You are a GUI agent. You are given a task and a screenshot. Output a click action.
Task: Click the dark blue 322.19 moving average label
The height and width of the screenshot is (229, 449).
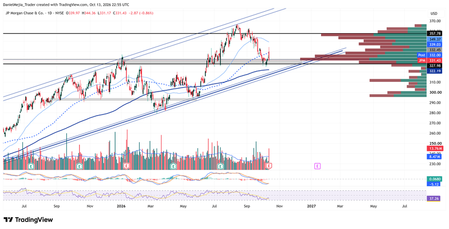[x=434, y=71]
